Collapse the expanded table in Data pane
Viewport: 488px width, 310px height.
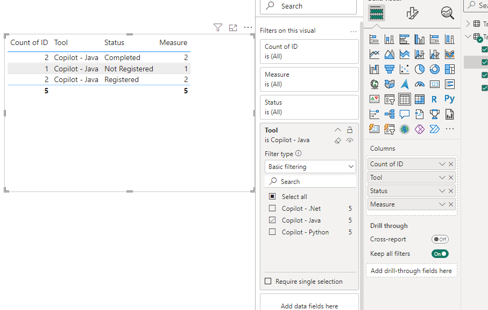pos(468,36)
